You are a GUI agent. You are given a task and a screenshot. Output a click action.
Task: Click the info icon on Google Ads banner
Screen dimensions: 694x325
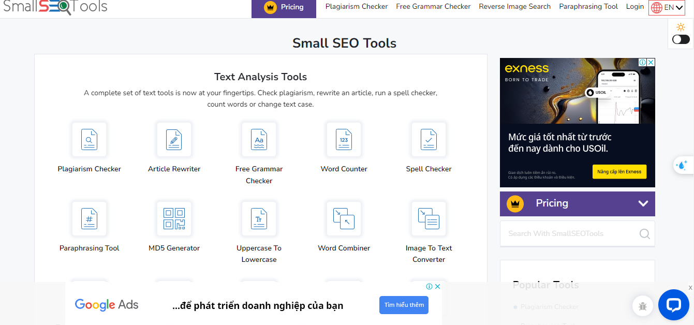coord(429,286)
